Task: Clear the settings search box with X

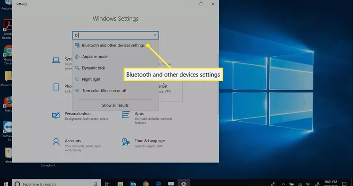Action: tap(155, 35)
